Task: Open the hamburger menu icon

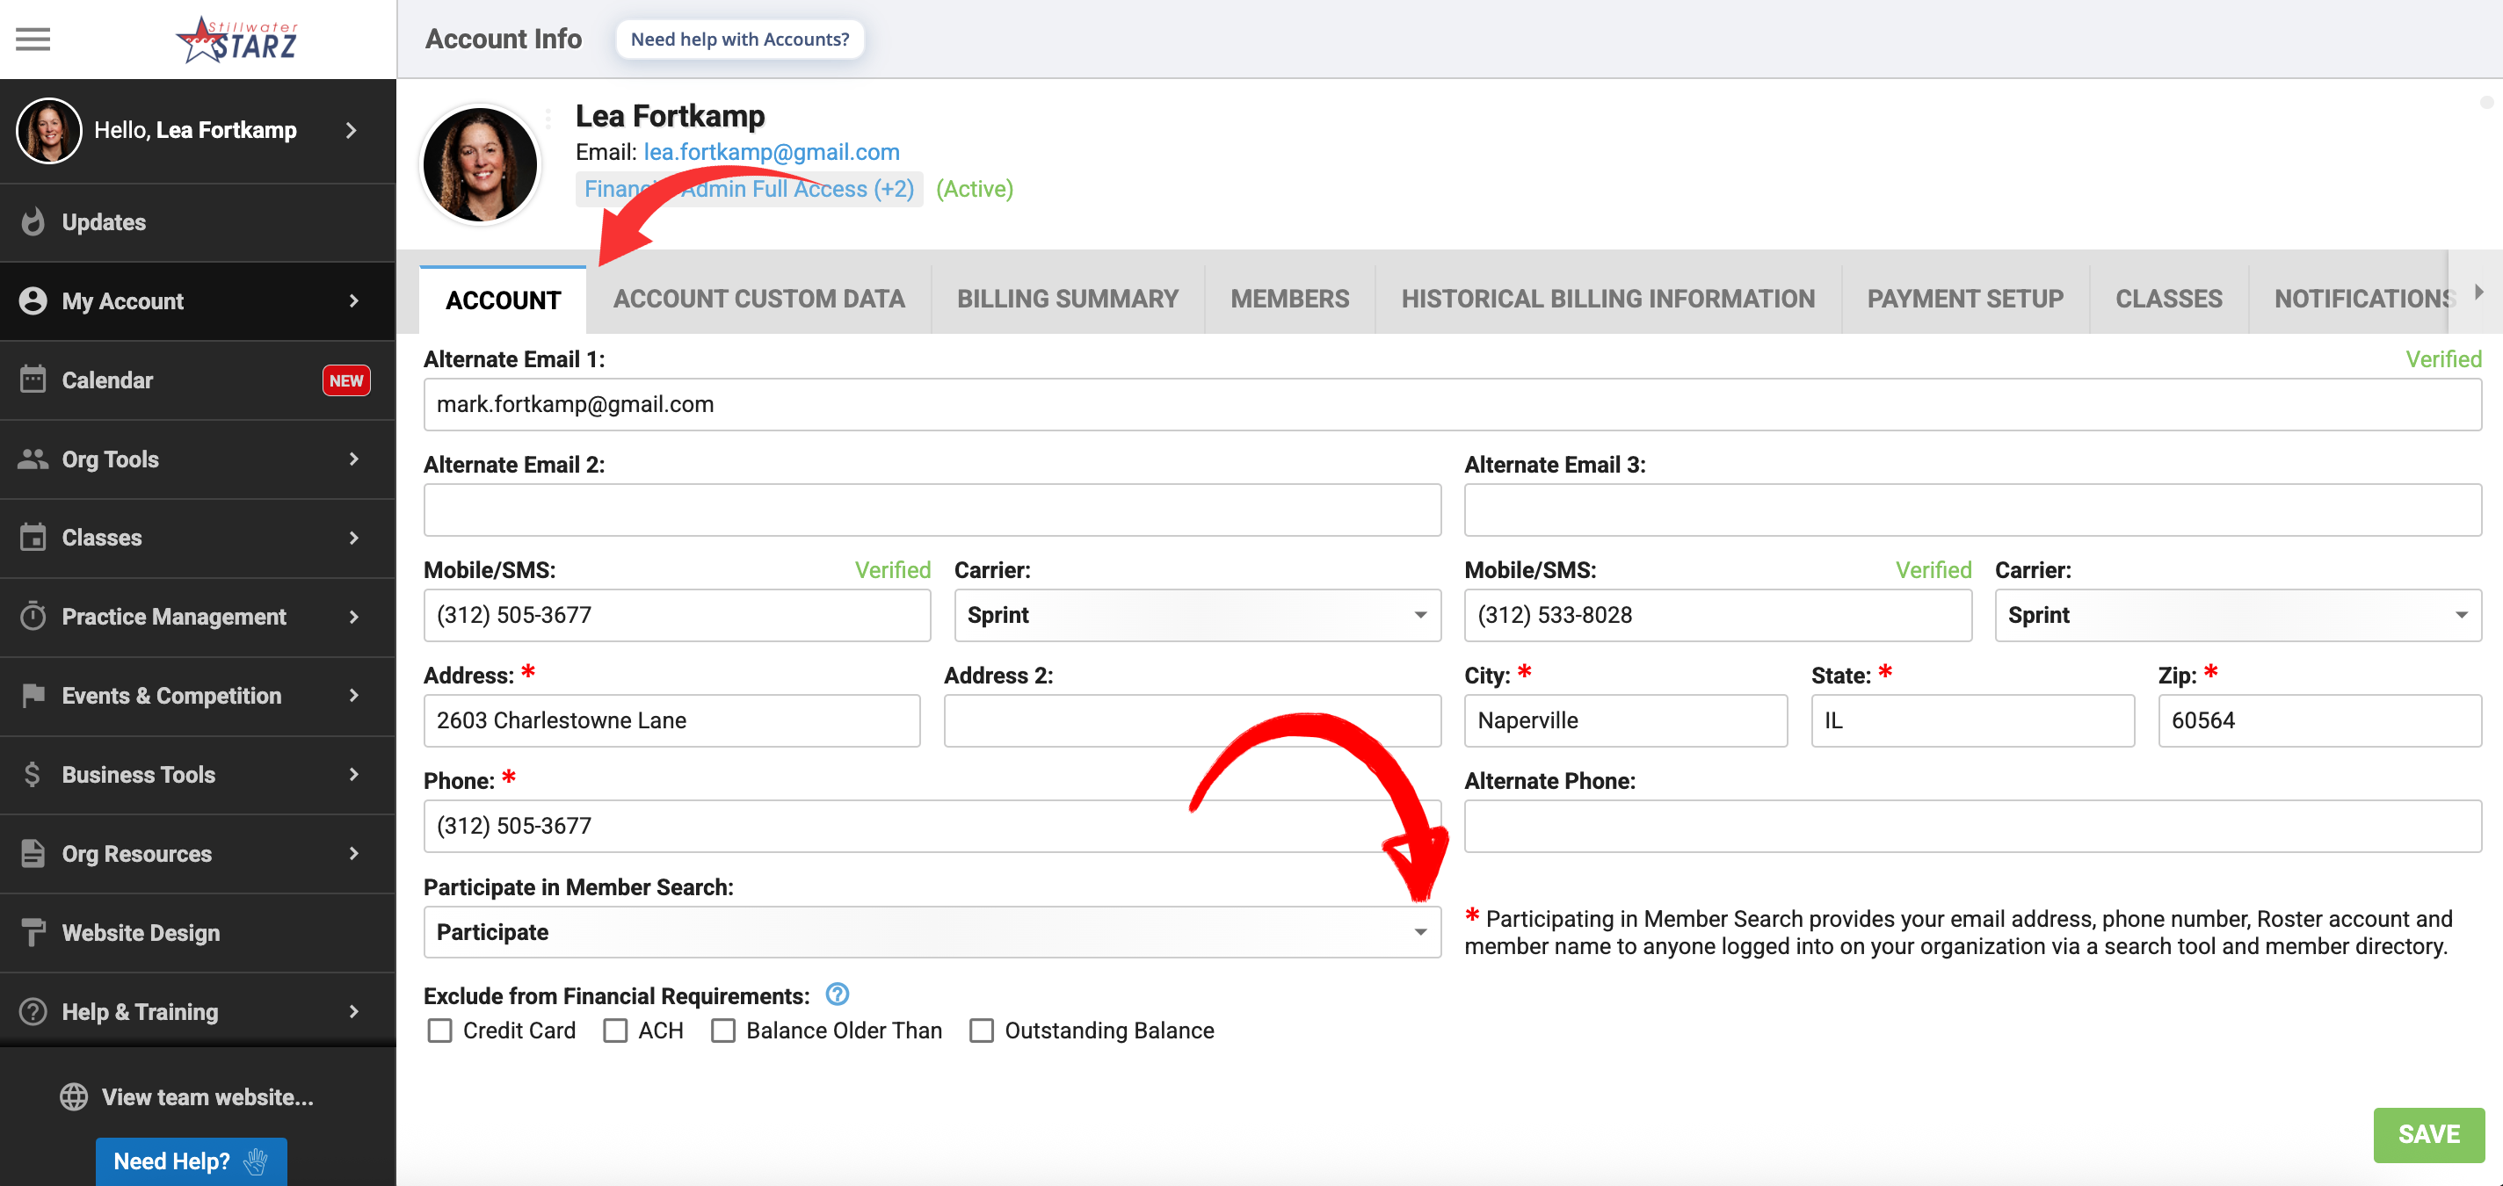Action: 33,39
